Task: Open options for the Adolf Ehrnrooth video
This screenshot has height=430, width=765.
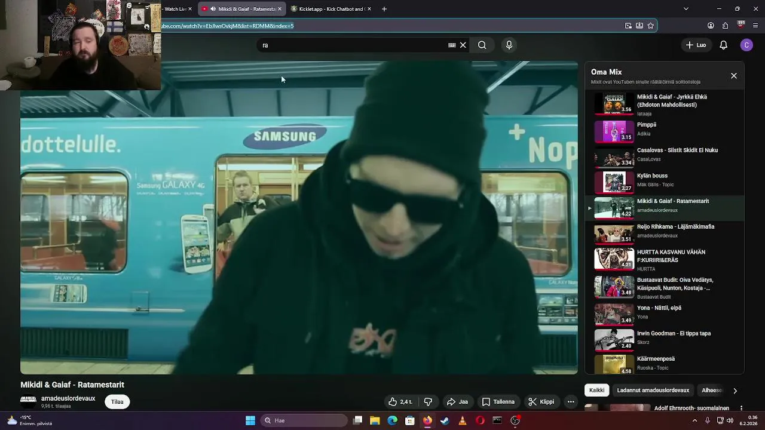Action: click(741, 408)
